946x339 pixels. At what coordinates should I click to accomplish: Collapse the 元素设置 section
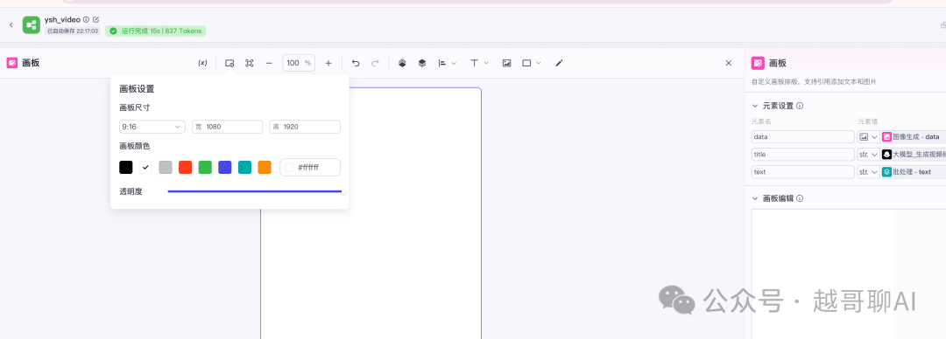pos(755,106)
